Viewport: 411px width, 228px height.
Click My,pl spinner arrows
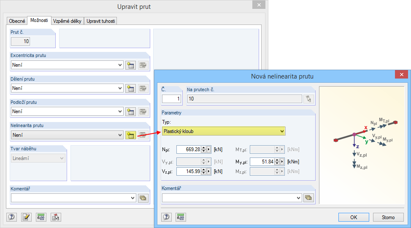coord(277,162)
